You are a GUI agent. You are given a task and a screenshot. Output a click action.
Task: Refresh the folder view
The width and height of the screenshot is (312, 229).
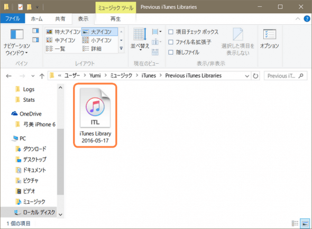255,76
